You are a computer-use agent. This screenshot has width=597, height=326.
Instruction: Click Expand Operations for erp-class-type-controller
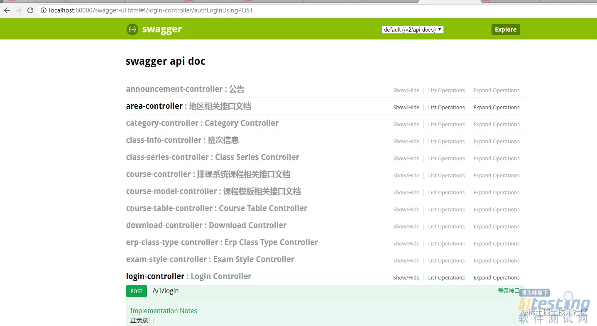pyautogui.click(x=497, y=244)
